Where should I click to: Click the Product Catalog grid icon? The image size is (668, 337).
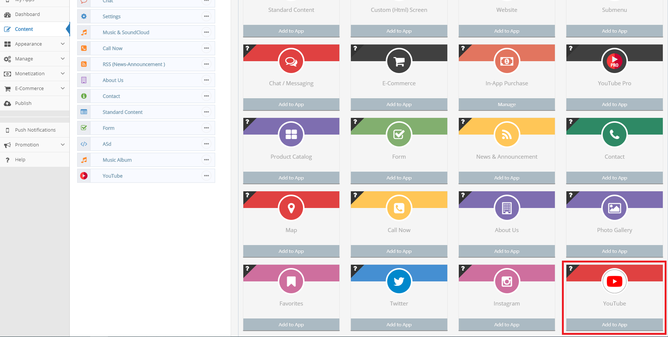[291, 135]
